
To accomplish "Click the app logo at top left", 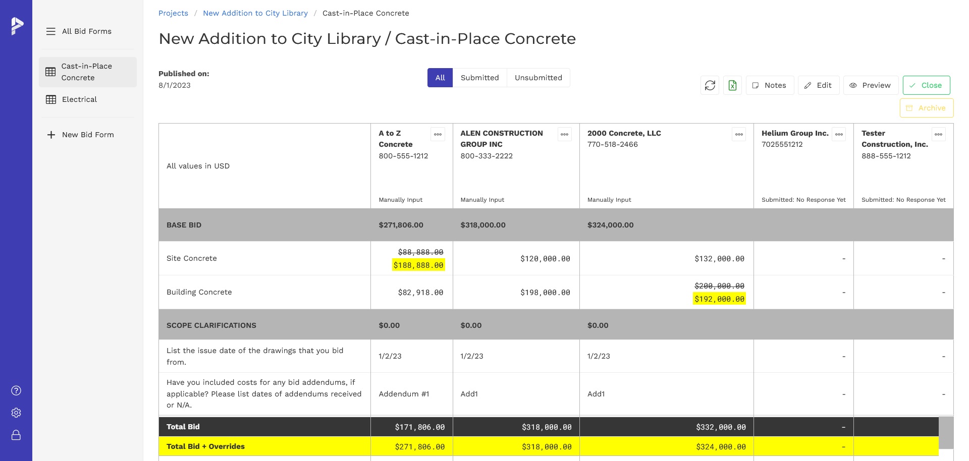I will click(17, 26).
